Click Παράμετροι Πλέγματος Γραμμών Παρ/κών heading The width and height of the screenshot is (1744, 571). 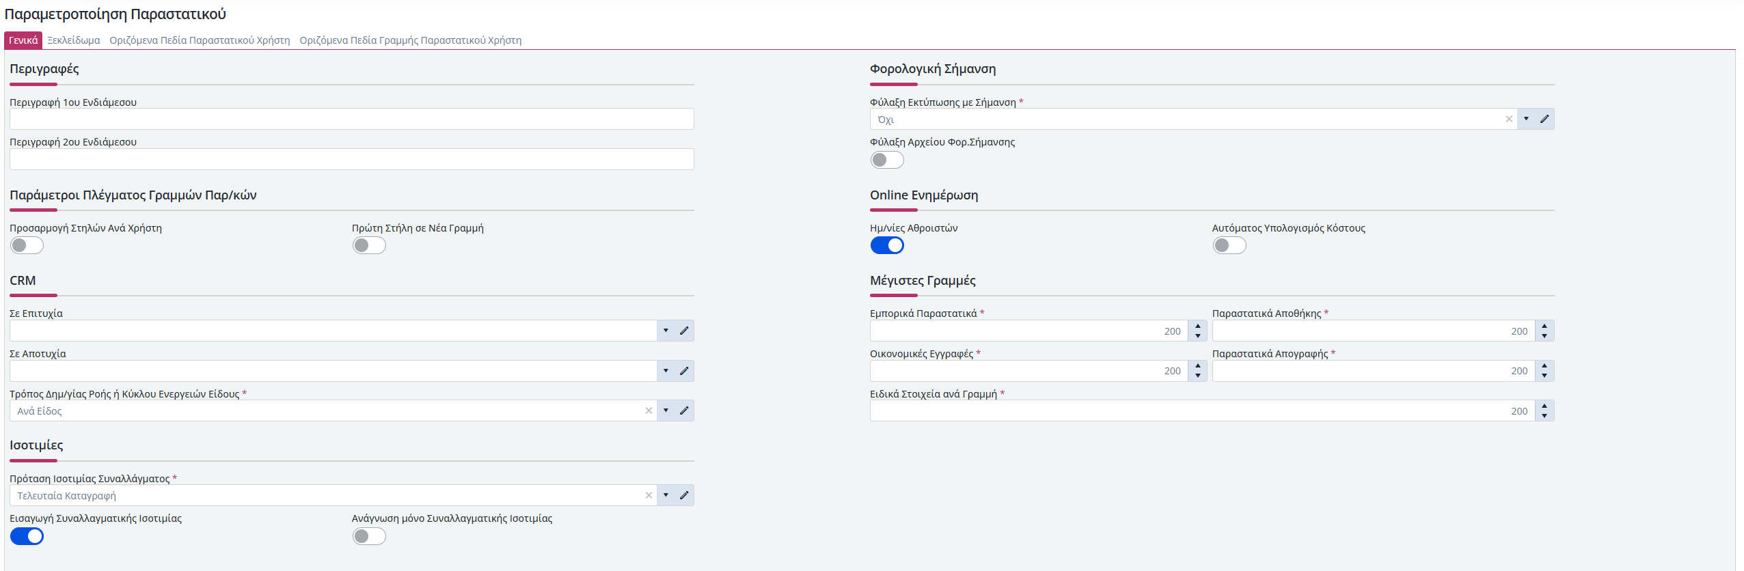[133, 195]
